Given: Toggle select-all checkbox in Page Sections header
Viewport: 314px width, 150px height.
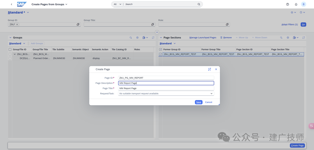Looking at the screenshot, I should coord(160,49).
